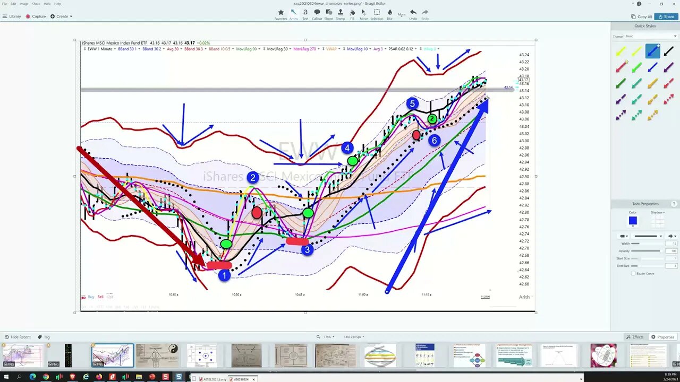Open the line style dropdown
Viewport: 680px width, 382px height.
click(x=648, y=236)
